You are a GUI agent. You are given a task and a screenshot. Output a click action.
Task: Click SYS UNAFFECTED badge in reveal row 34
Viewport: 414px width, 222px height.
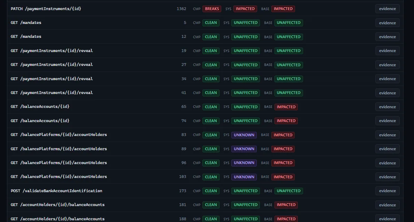[x=246, y=79]
